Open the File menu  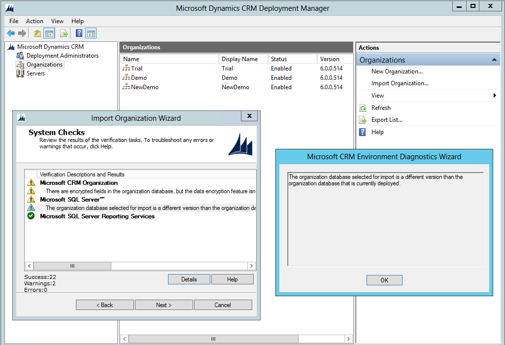click(x=14, y=21)
